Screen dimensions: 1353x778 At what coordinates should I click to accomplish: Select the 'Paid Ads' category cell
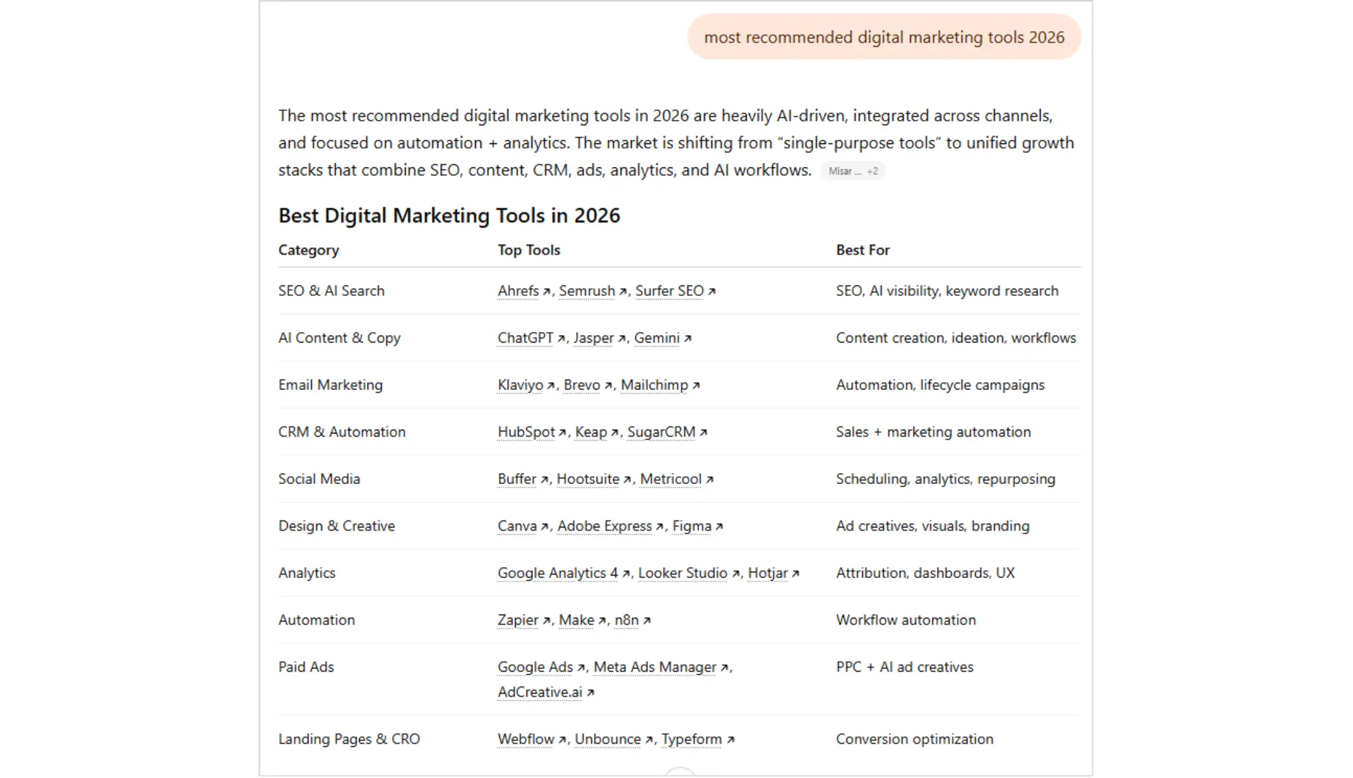tap(306, 667)
